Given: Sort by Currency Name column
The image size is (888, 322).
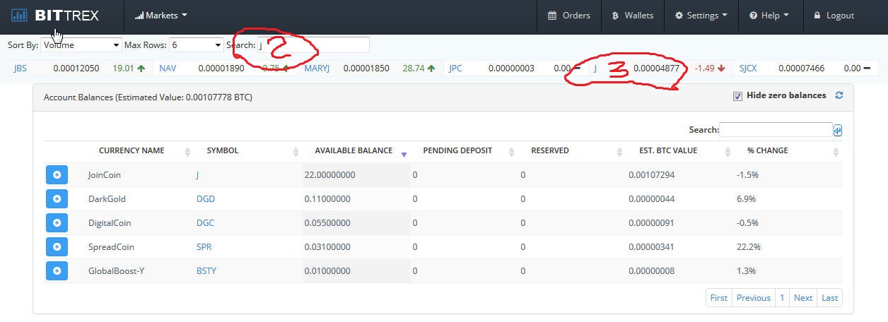Looking at the screenshot, I should pos(132,150).
